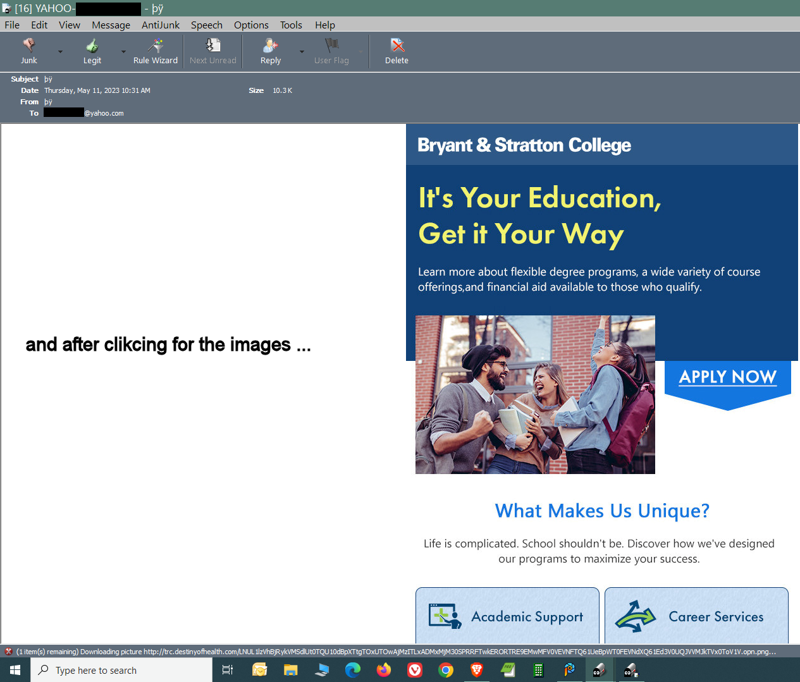This screenshot has height=682, width=800.
Task: Open the Rule Wizard
Action: [x=156, y=51]
